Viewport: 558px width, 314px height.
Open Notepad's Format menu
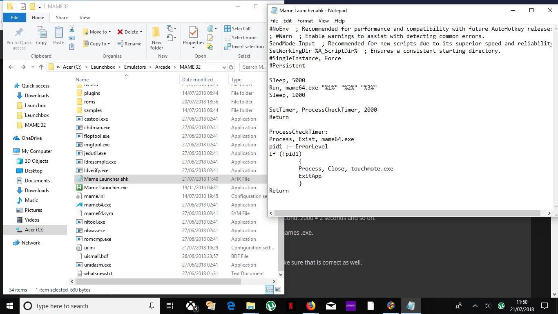[305, 21]
